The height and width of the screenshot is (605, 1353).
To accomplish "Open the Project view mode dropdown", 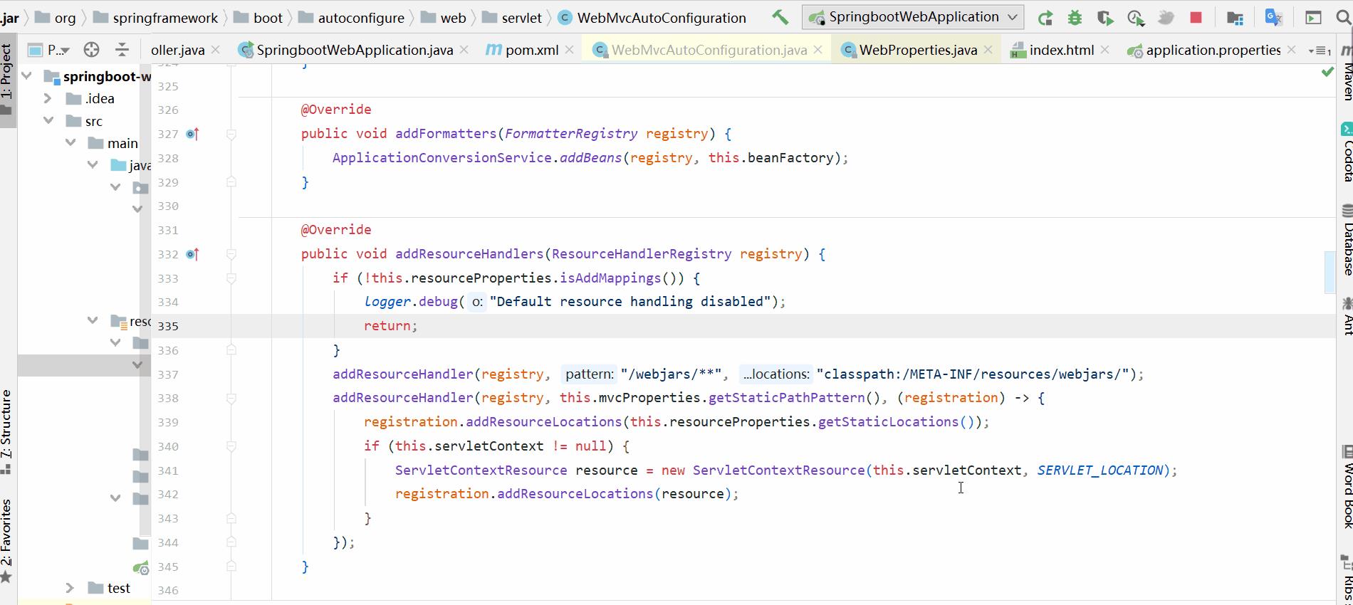I will click(48, 50).
